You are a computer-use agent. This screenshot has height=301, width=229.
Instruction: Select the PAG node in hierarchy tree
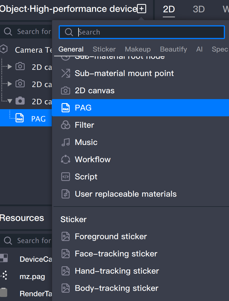[x=38, y=119]
